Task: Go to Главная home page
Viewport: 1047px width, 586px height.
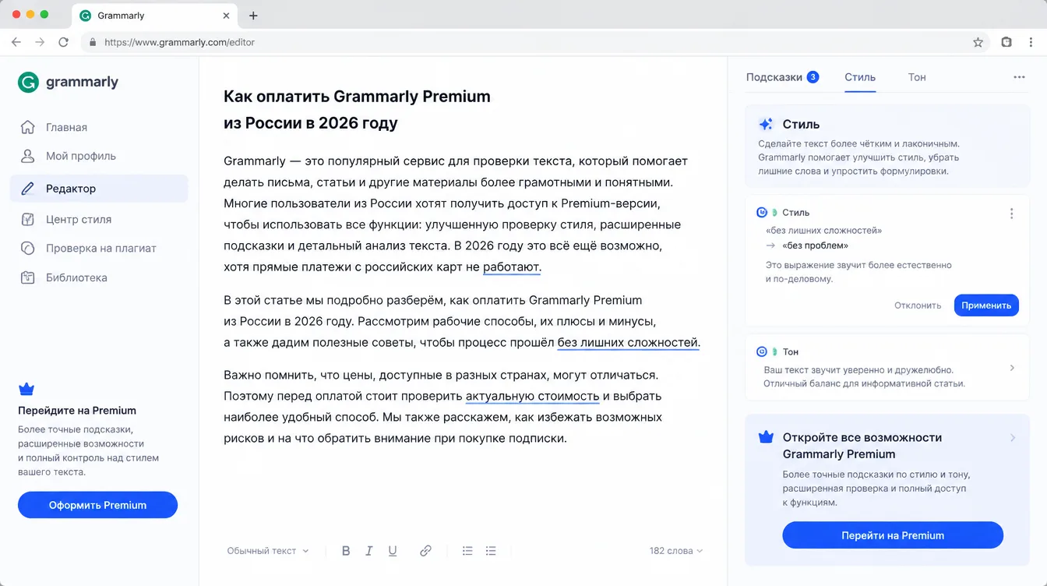Action: tap(99, 127)
